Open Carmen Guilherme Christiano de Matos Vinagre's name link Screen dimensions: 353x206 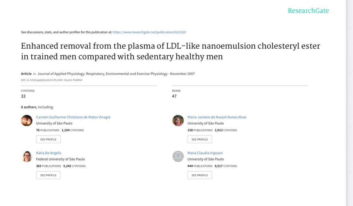pyautogui.click(x=73, y=117)
